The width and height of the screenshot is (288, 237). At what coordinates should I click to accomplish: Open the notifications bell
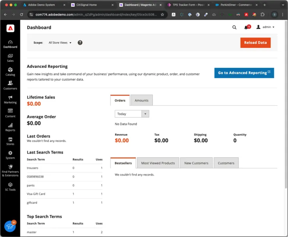click(246, 28)
